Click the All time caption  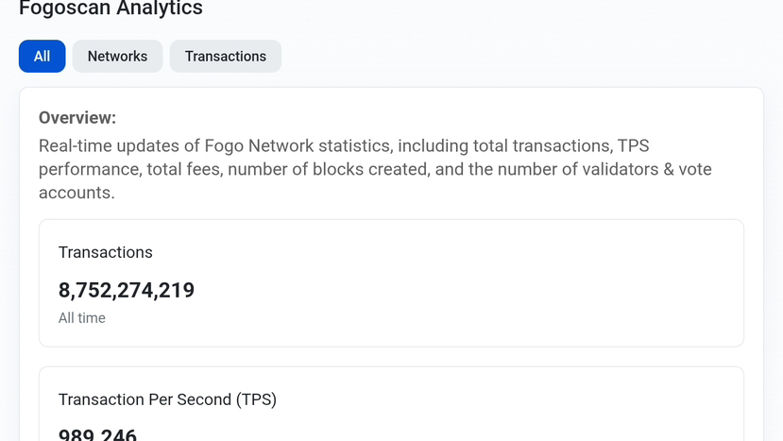pyautogui.click(x=82, y=318)
